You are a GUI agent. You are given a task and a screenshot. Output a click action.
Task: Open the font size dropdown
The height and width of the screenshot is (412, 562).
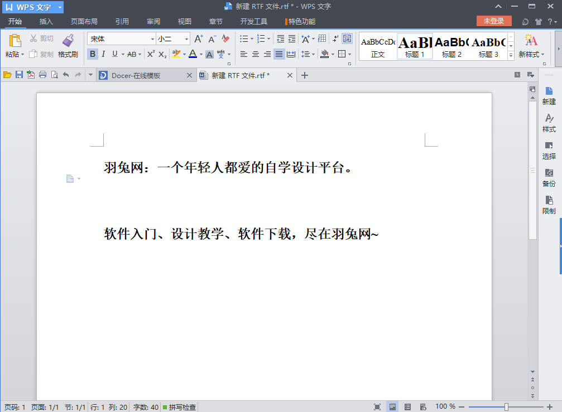(x=186, y=38)
